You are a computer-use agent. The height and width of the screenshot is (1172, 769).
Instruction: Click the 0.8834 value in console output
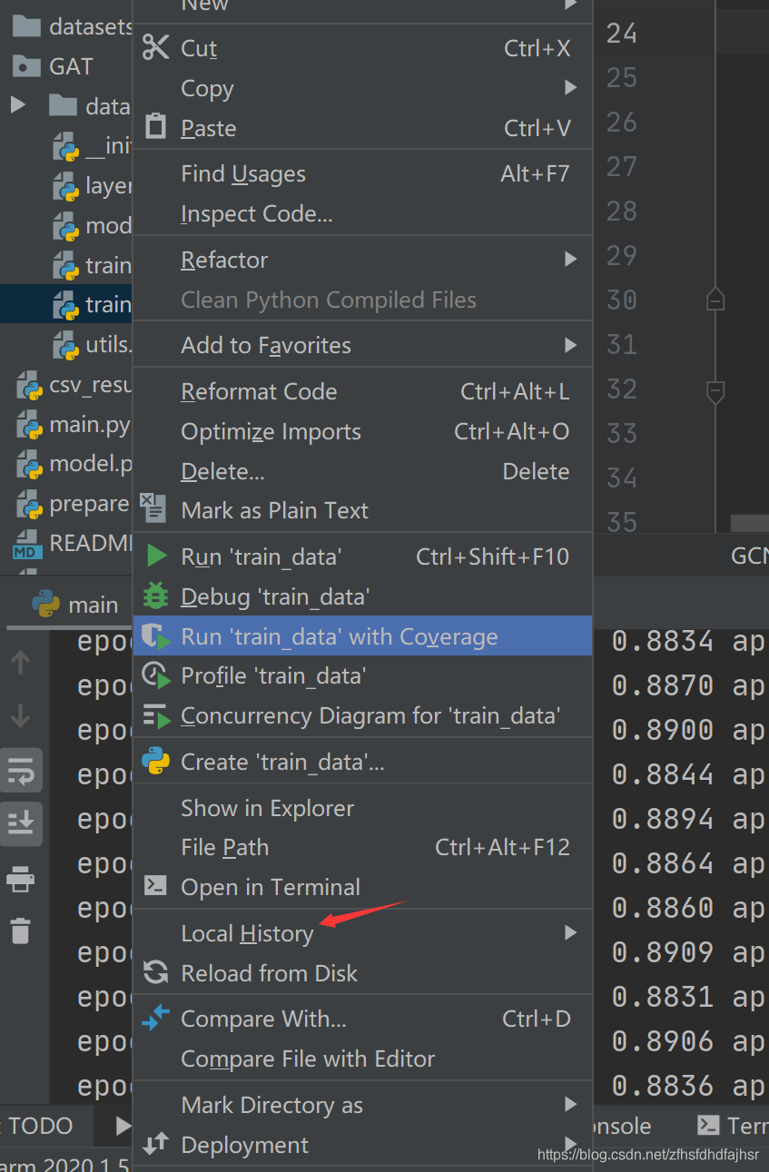point(663,641)
